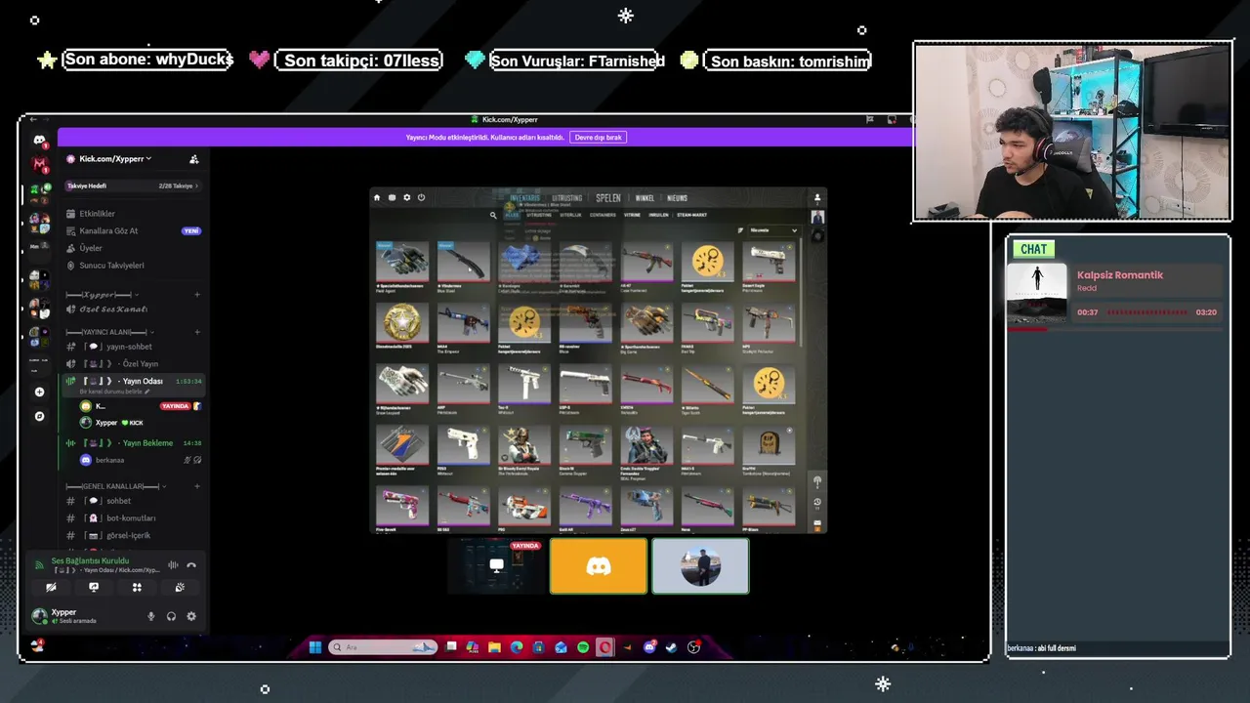
Task: Select participant tile with person photo
Action: [x=700, y=565]
